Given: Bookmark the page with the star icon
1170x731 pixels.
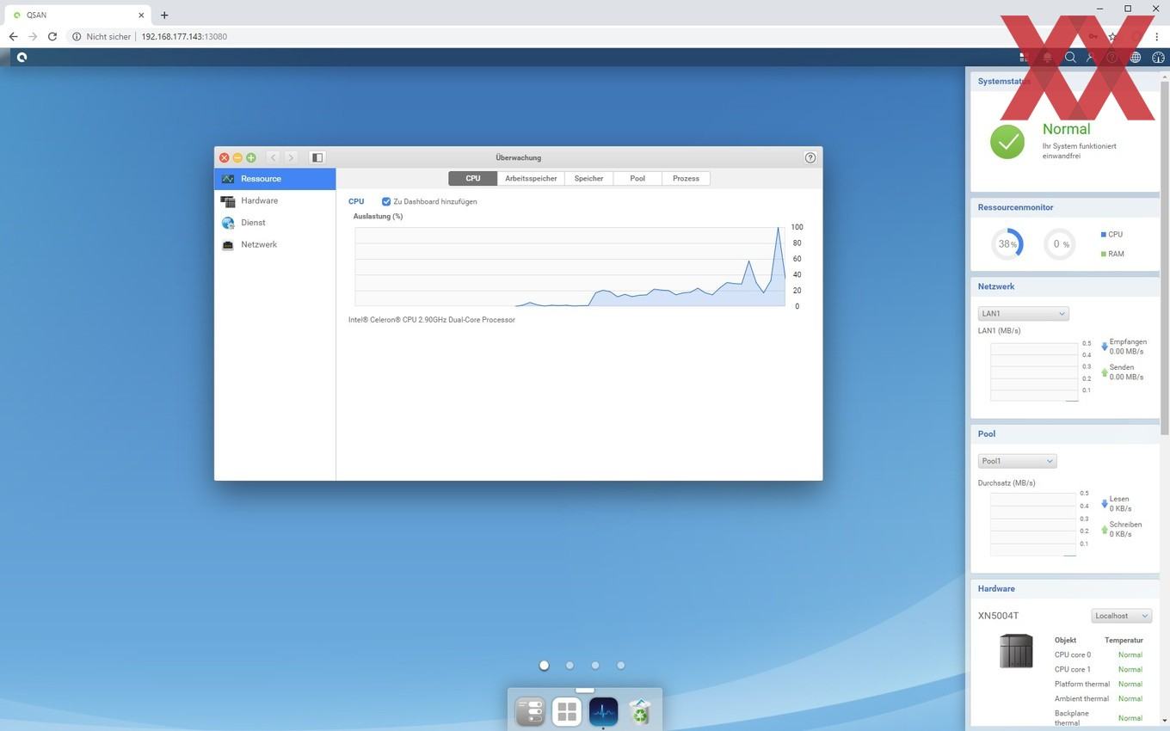Looking at the screenshot, I should (x=1112, y=36).
